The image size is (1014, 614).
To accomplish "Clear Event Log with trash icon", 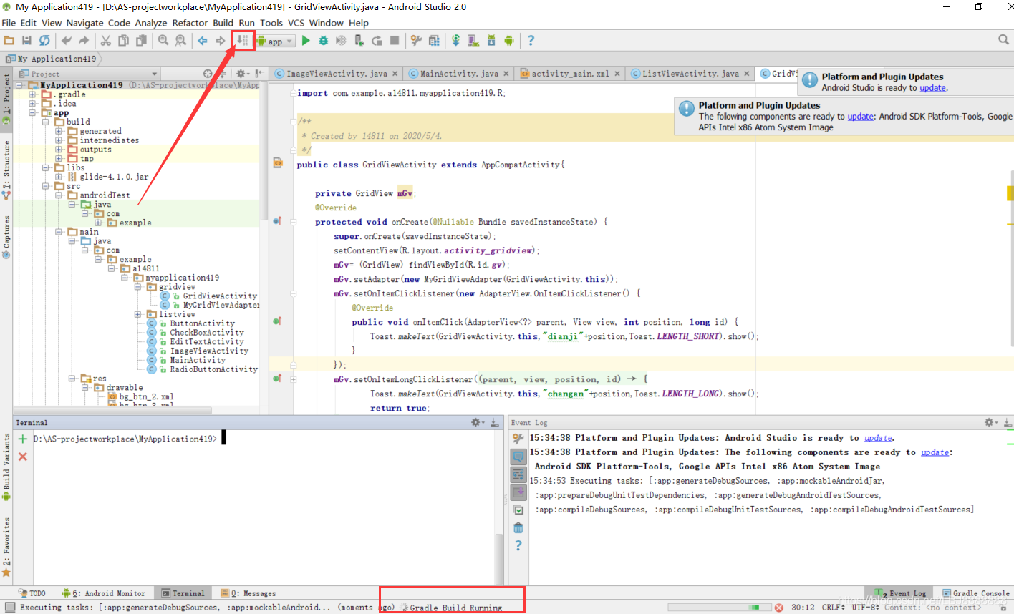I will point(518,528).
